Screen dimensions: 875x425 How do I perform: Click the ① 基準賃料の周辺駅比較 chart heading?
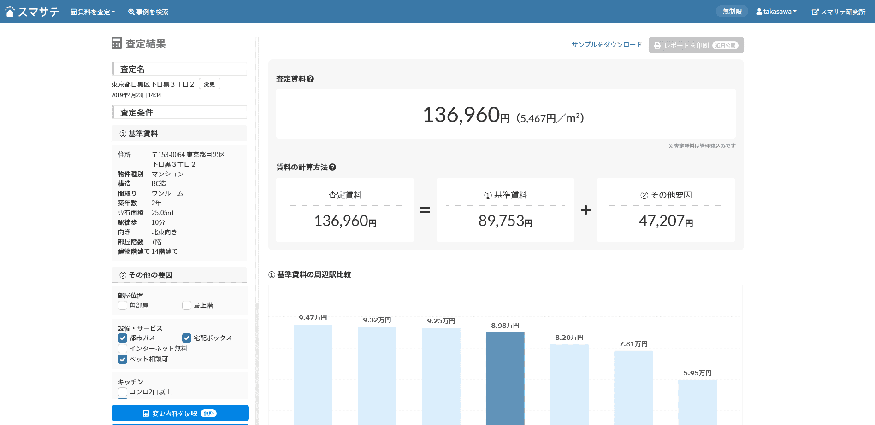click(310, 274)
